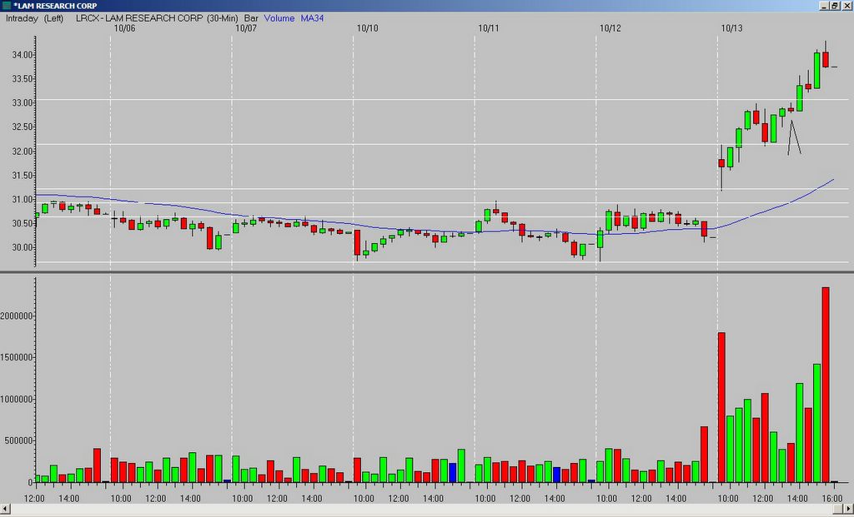The width and height of the screenshot is (854, 517).
Task: Click the 2000000 volume axis label
Action: 17,316
